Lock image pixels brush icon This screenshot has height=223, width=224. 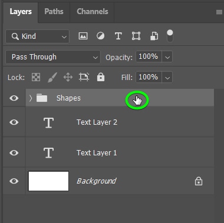click(x=52, y=77)
